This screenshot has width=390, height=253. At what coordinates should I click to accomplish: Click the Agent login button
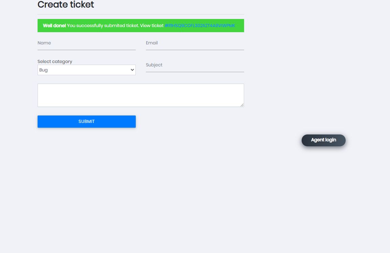[323, 140]
